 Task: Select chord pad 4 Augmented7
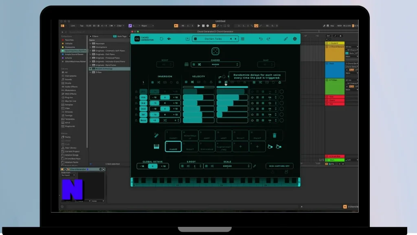[x=224, y=146]
